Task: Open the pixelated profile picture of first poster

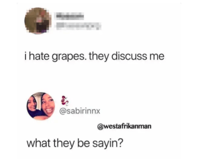Action: tap(38, 21)
